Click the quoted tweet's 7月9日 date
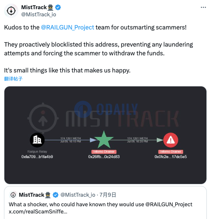 [108, 195]
